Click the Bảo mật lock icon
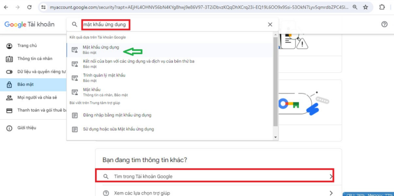Viewport: 394px width, 196px height. coord(9,85)
